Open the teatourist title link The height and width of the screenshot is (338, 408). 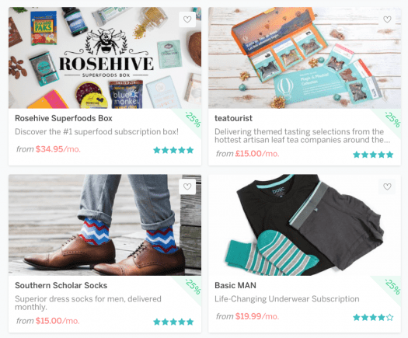click(x=233, y=118)
